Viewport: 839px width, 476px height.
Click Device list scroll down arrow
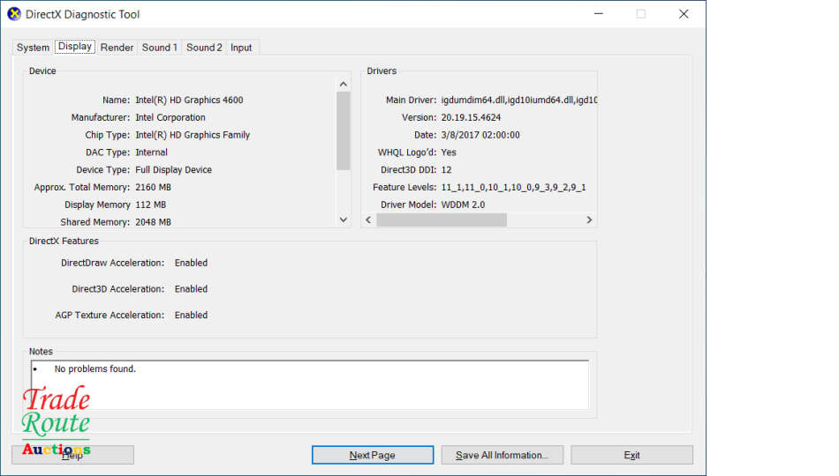344,220
